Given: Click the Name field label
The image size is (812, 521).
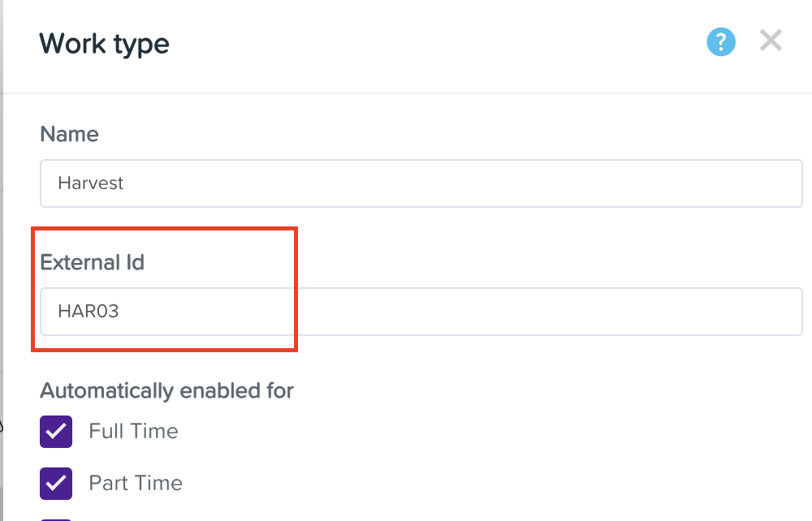Looking at the screenshot, I should tap(69, 134).
